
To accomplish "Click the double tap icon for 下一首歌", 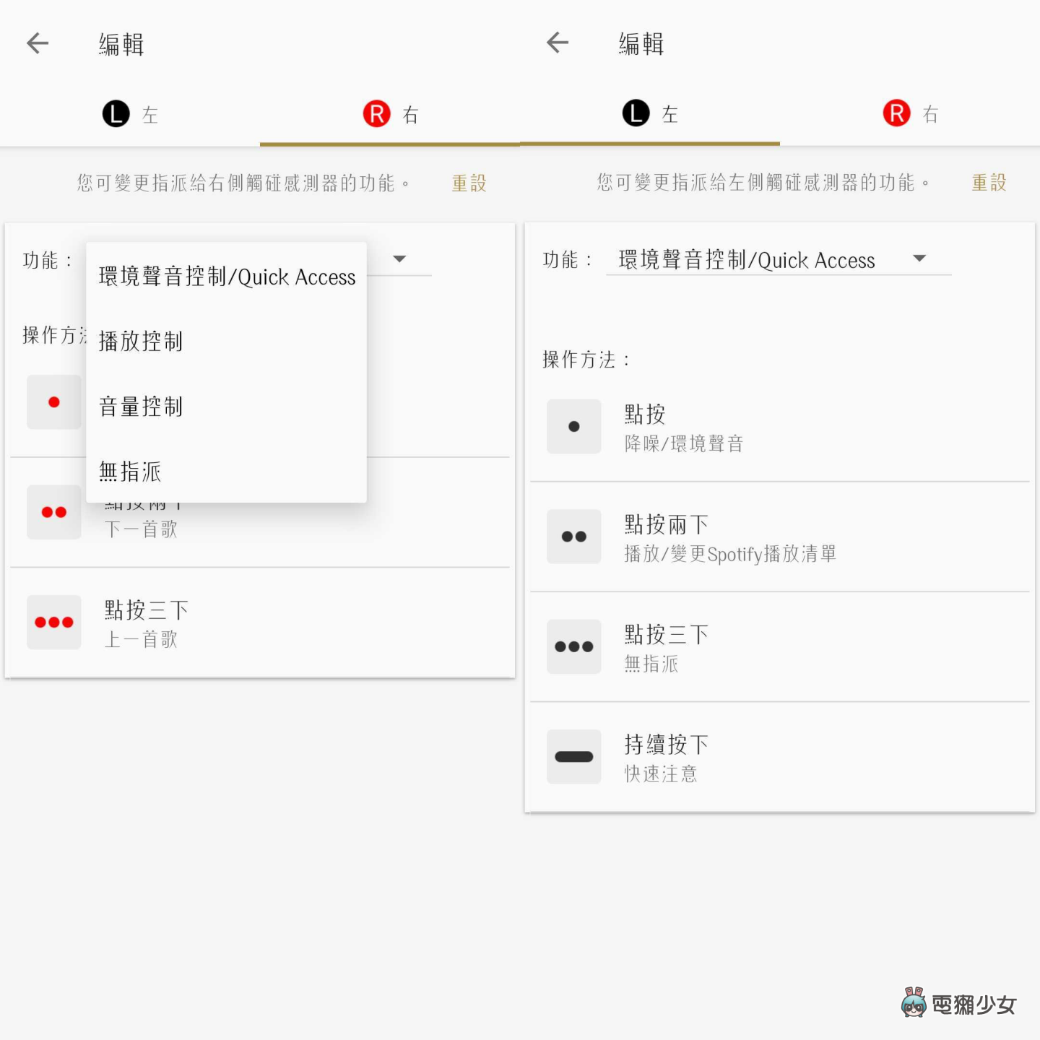I will (53, 512).
